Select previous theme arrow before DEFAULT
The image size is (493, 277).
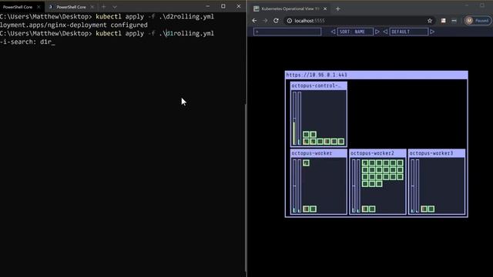(x=385, y=32)
